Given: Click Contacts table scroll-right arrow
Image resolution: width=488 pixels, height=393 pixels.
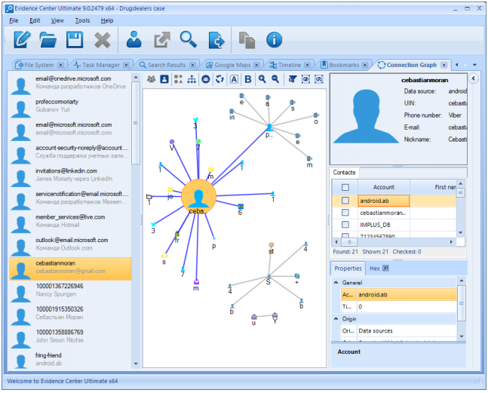Looking at the screenshot, I should pos(451,242).
